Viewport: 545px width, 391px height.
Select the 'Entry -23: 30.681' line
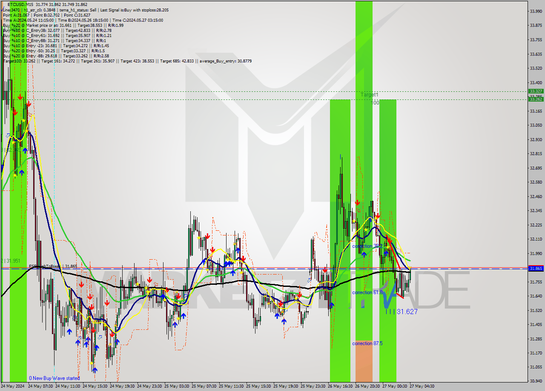[x=56, y=45]
